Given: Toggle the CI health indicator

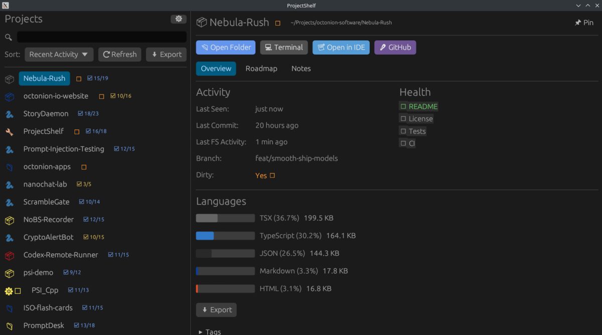Looking at the screenshot, I should coord(407,143).
